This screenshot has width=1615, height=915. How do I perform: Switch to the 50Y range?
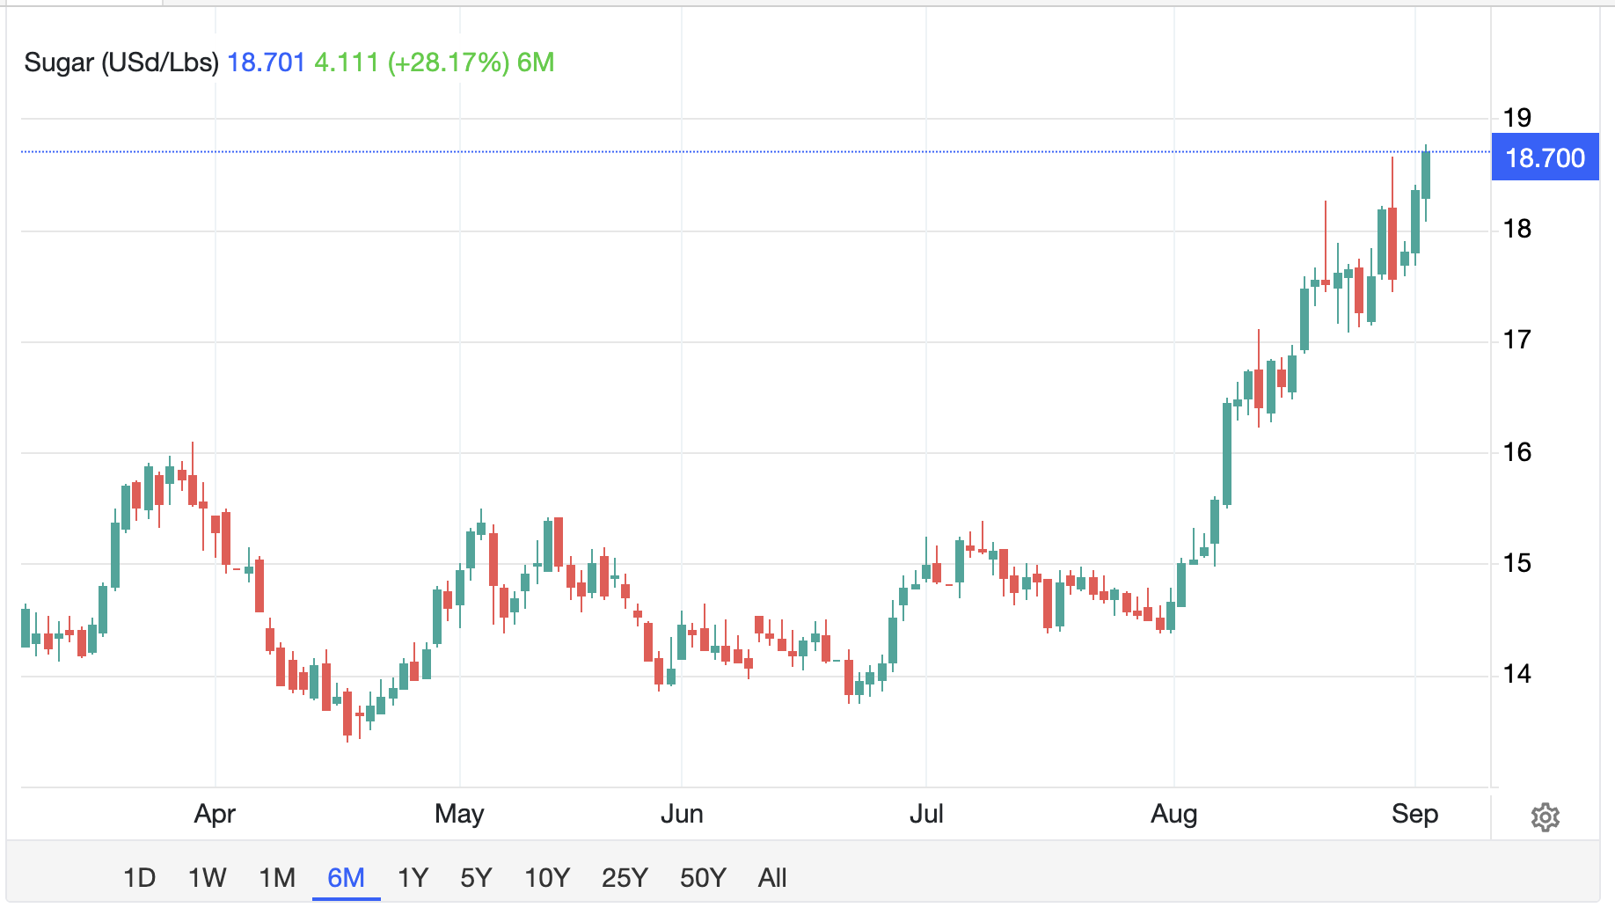[703, 878]
